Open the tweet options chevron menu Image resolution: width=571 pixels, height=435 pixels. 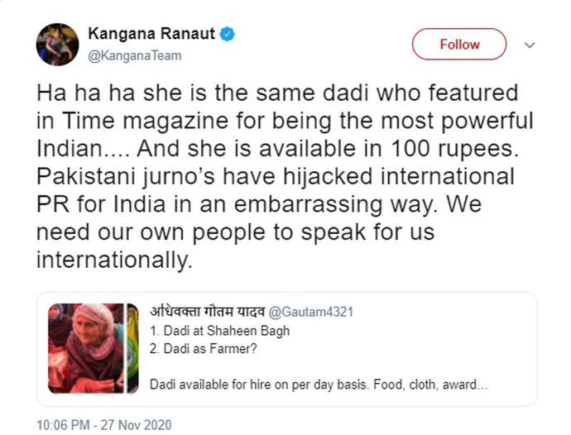click(529, 45)
